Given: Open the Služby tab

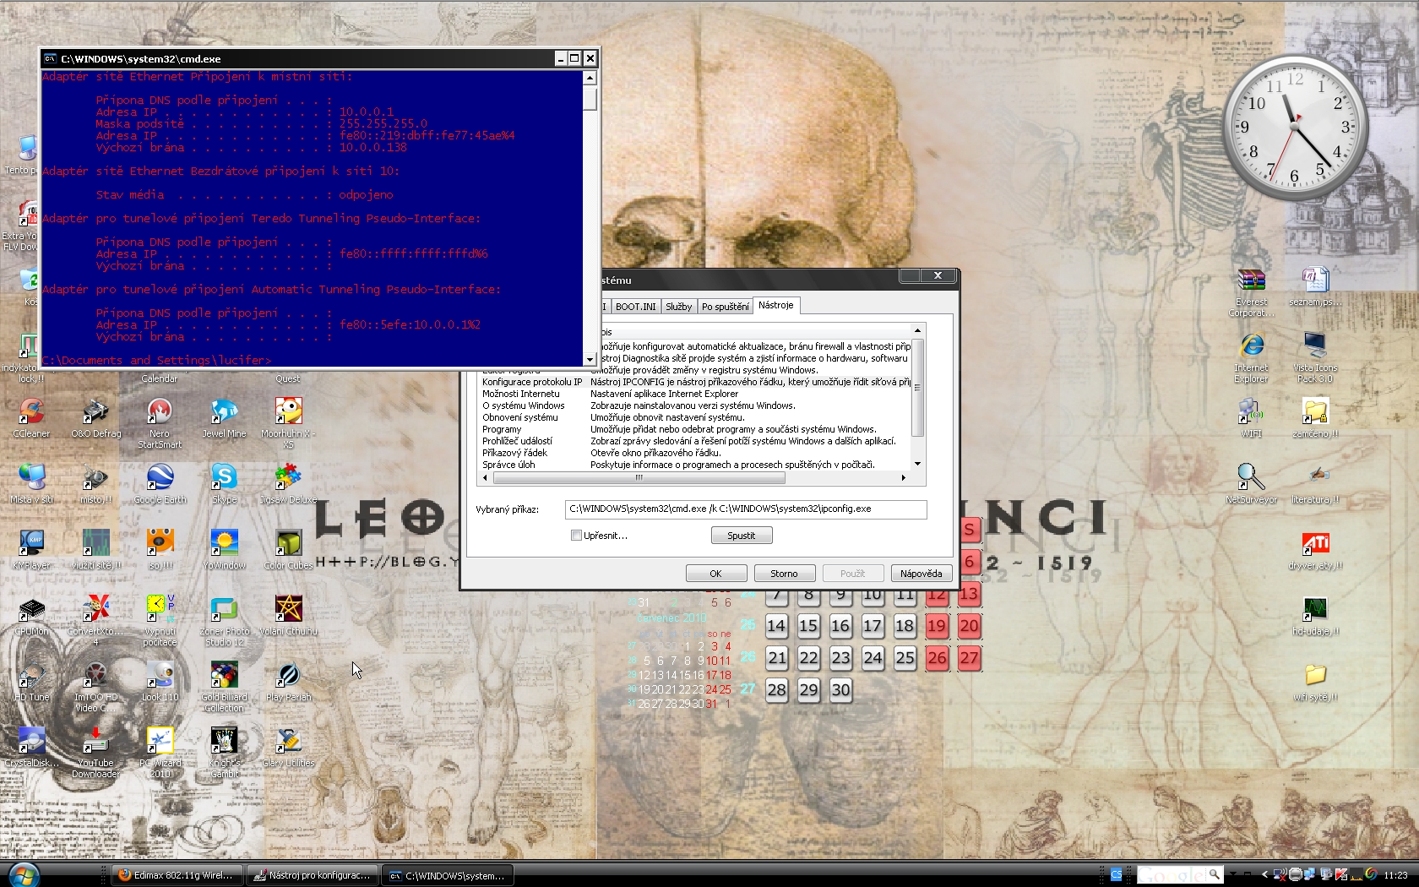Looking at the screenshot, I should [678, 307].
